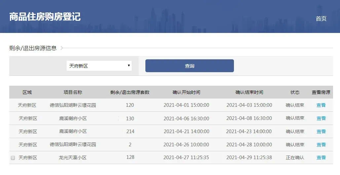
Task: Click the 120 remaining units value
Action: 130,105
